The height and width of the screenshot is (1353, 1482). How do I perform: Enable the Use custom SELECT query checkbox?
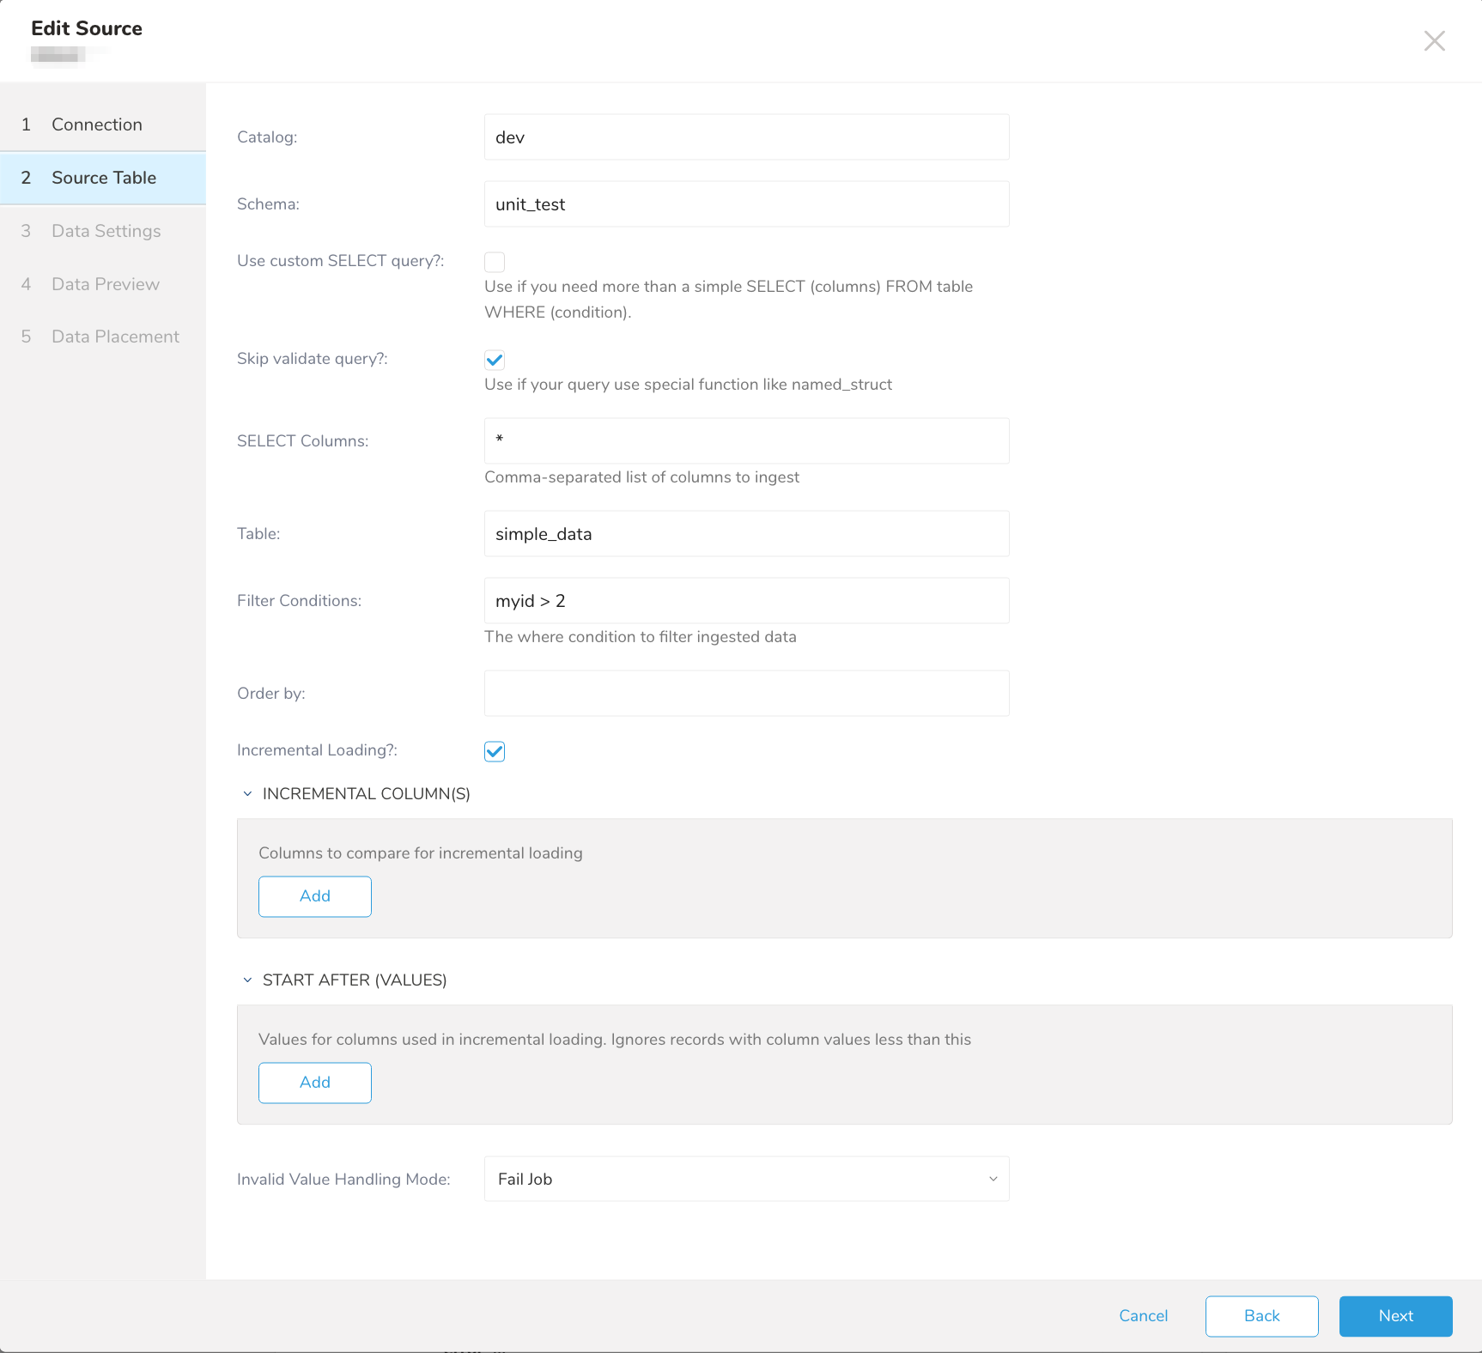495,262
